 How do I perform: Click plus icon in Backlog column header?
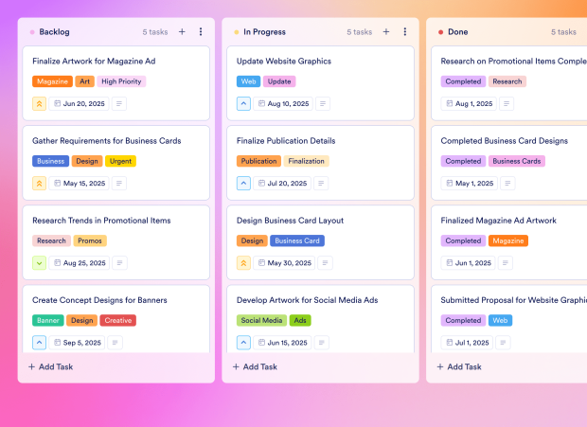point(182,32)
